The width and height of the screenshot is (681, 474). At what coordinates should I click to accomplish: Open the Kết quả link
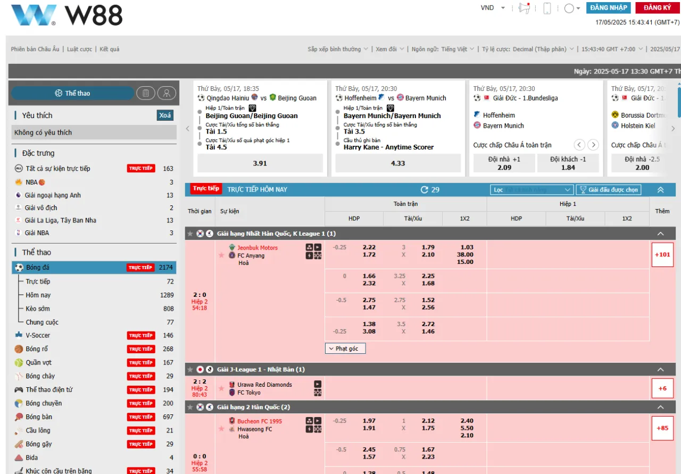click(x=110, y=49)
